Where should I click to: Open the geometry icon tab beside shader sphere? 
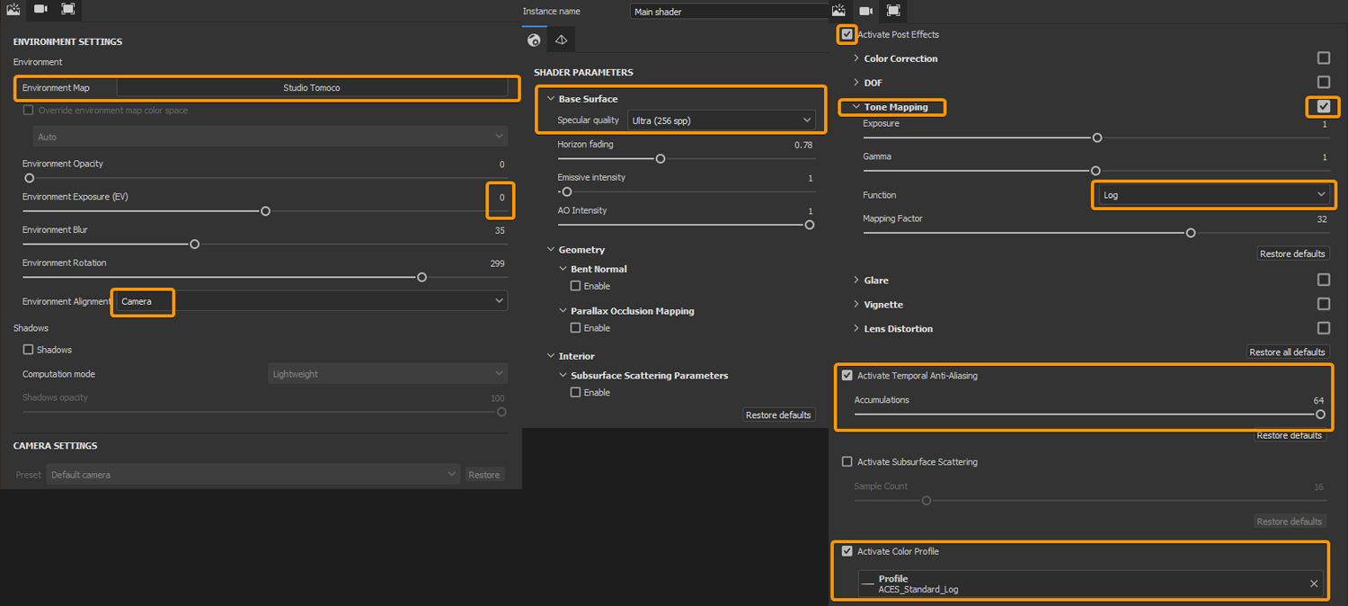click(561, 40)
